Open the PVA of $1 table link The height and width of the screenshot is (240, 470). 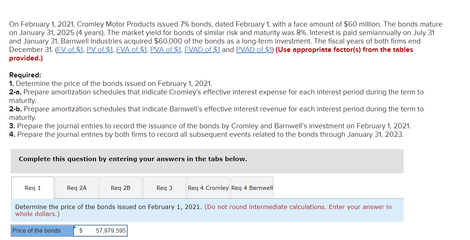tap(165, 49)
